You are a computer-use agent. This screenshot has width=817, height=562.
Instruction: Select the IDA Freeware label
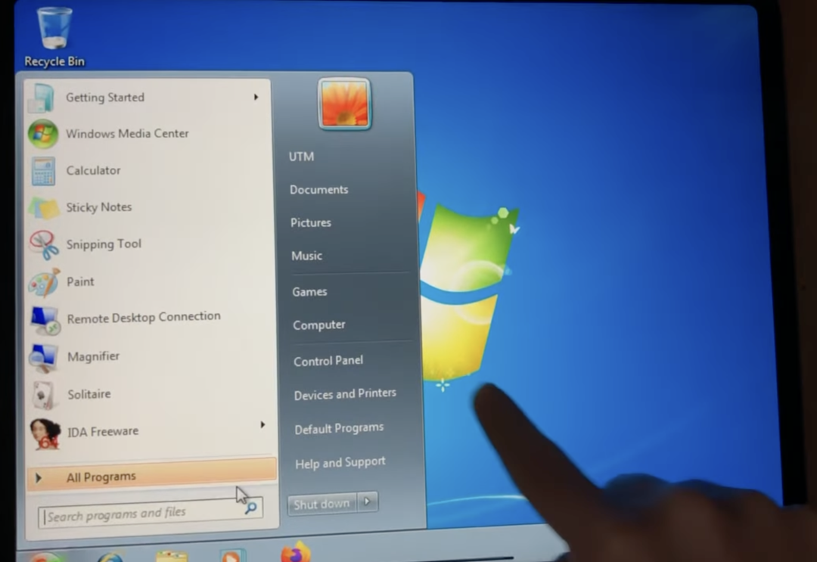coord(103,431)
